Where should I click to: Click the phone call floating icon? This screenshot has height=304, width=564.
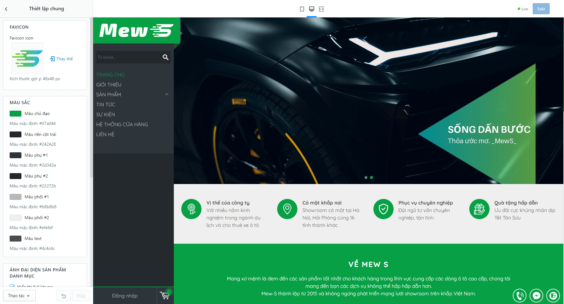click(520, 296)
